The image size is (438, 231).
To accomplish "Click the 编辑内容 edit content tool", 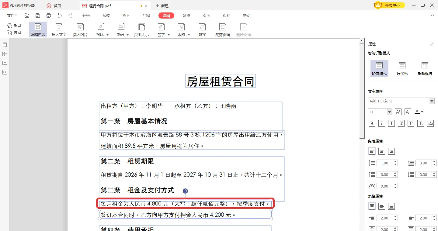I will [x=38, y=29].
